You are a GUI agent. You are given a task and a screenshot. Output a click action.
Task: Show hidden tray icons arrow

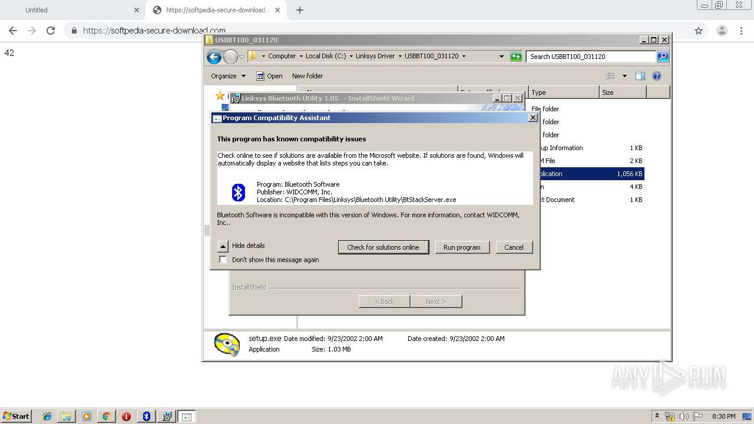coord(657,416)
